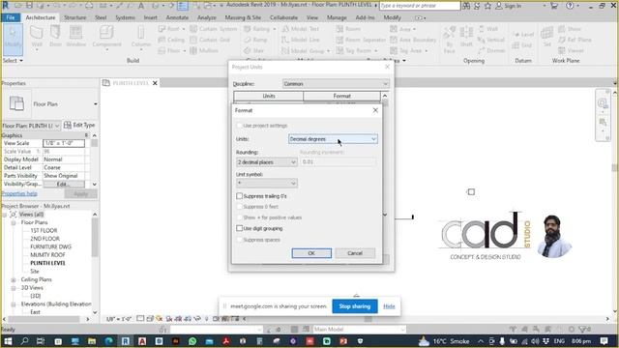
Task: Select MUMTY ROOF in Project Browser
Action: tap(47, 255)
